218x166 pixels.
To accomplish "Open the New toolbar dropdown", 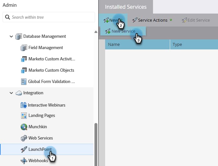I will coord(113,20).
